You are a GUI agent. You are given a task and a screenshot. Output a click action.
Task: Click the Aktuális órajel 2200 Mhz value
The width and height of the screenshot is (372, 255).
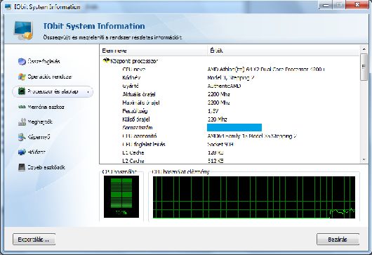point(218,94)
